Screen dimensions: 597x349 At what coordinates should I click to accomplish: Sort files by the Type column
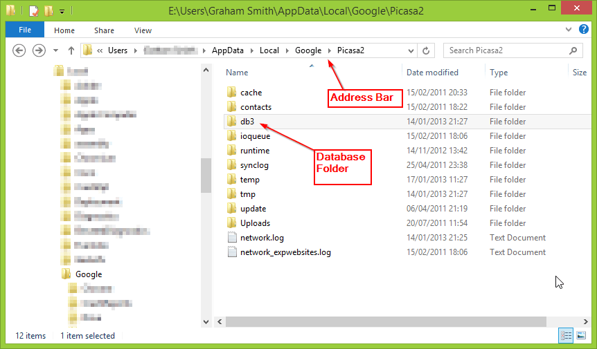[x=499, y=73]
